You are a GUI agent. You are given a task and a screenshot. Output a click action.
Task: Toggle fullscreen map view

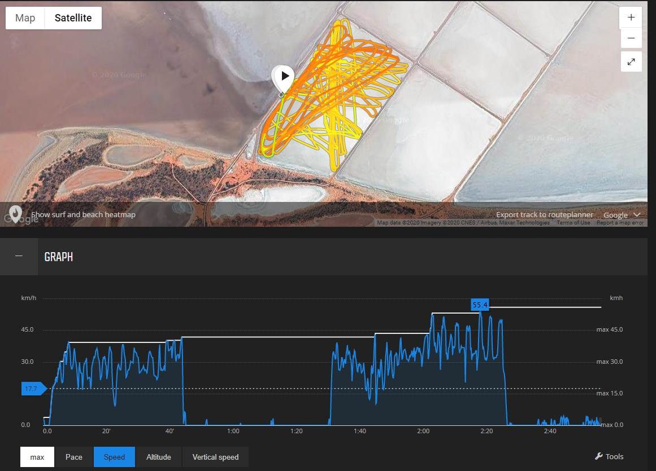pos(631,61)
